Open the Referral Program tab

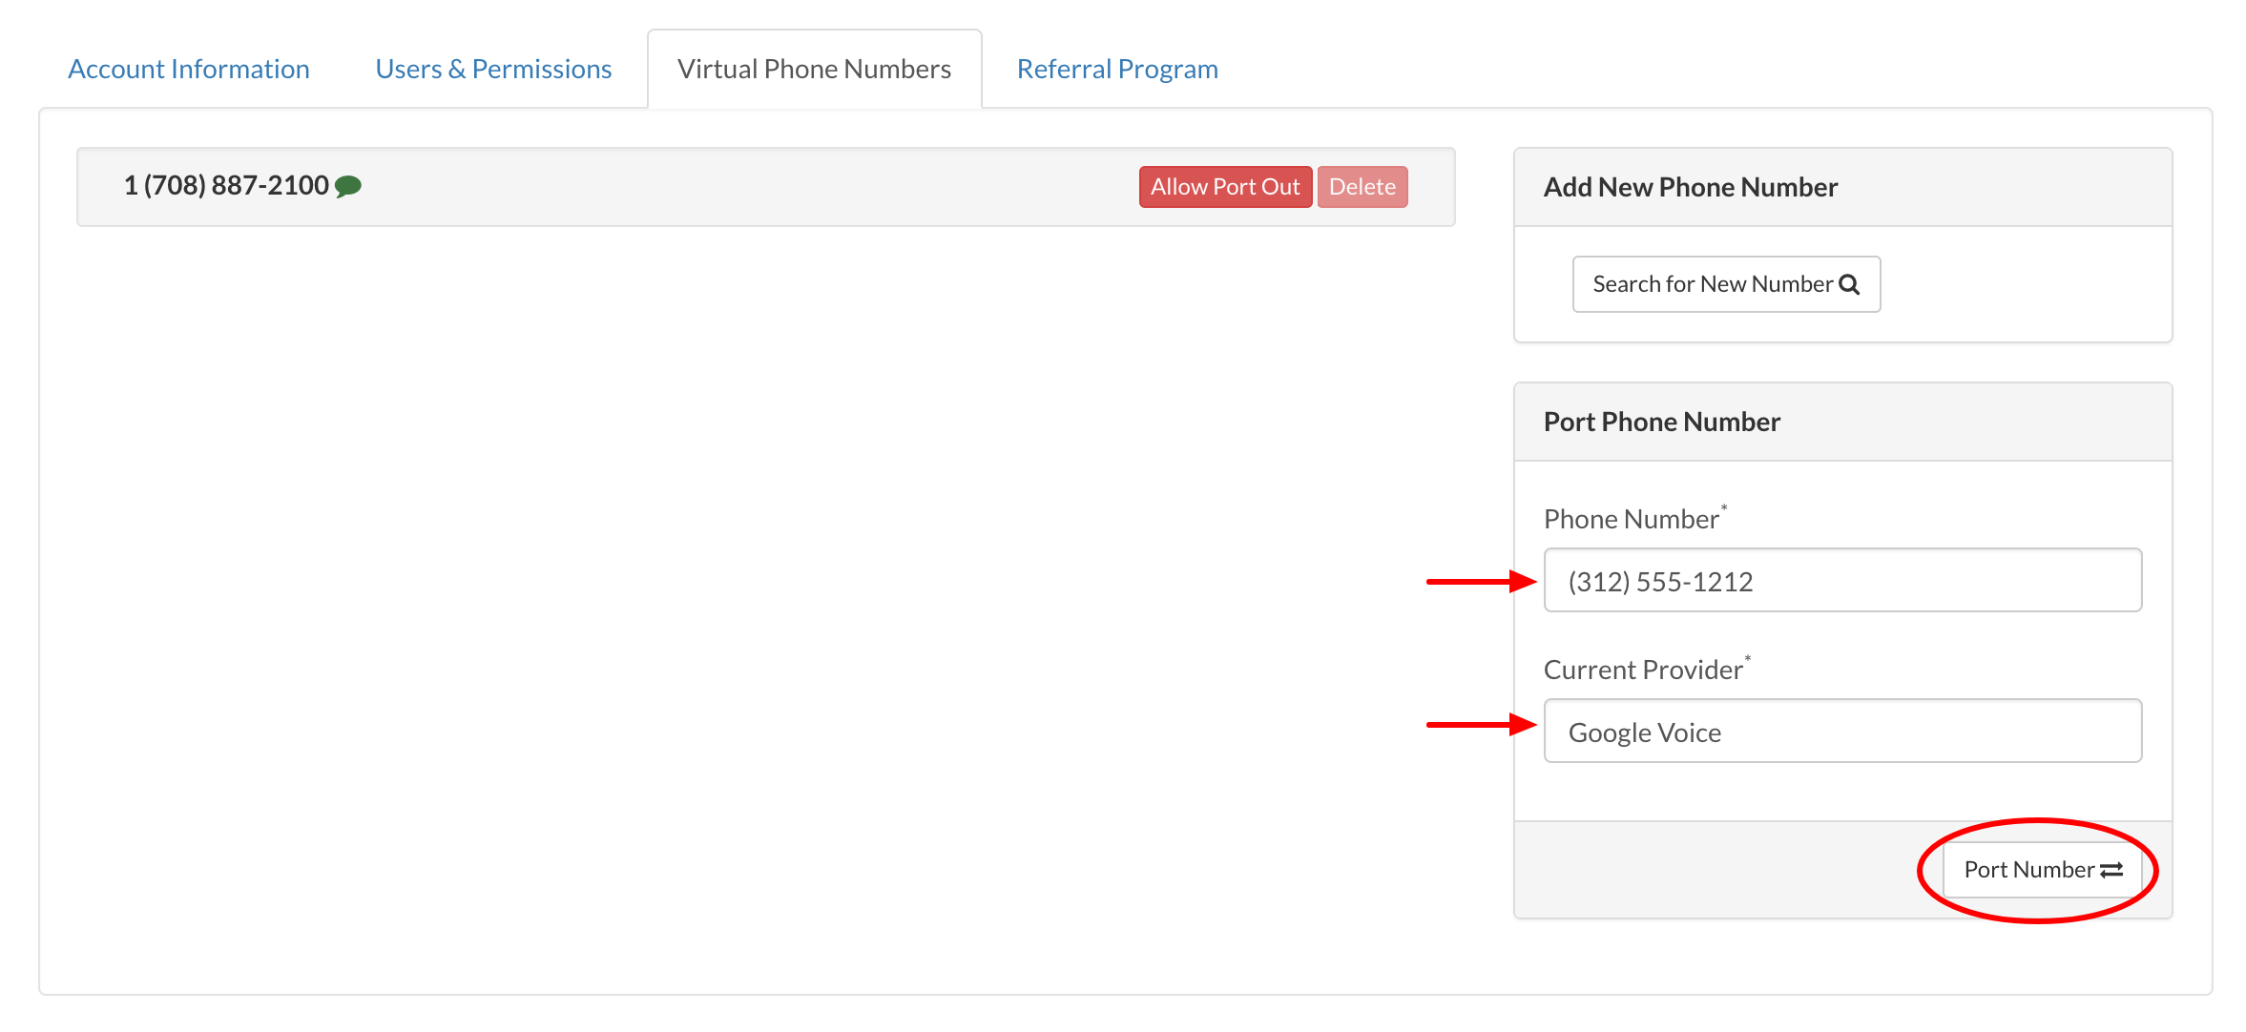pyautogui.click(x=1117, y=69)
